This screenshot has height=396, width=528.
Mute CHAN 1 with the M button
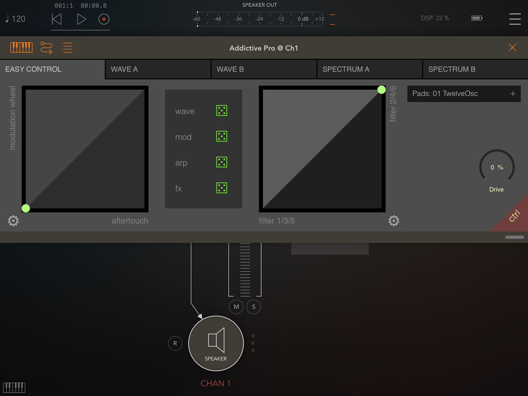point(236,307)
